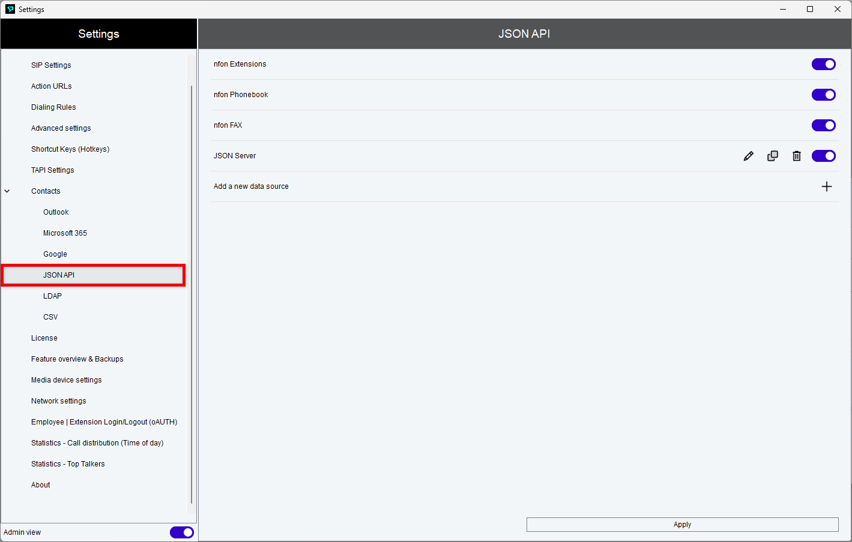The image size is (852, 542).
Task: Click the nfon FAX label
Action: [228, 125]
